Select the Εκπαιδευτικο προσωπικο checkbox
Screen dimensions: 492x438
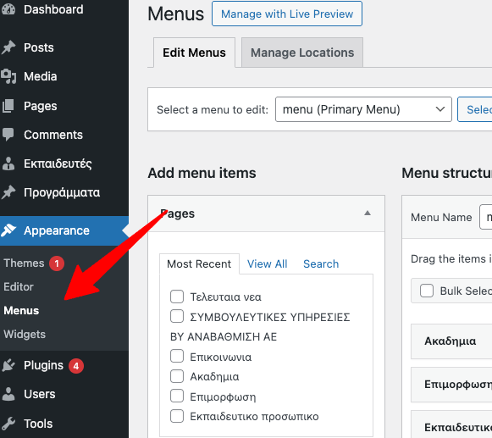pos(177,416)
